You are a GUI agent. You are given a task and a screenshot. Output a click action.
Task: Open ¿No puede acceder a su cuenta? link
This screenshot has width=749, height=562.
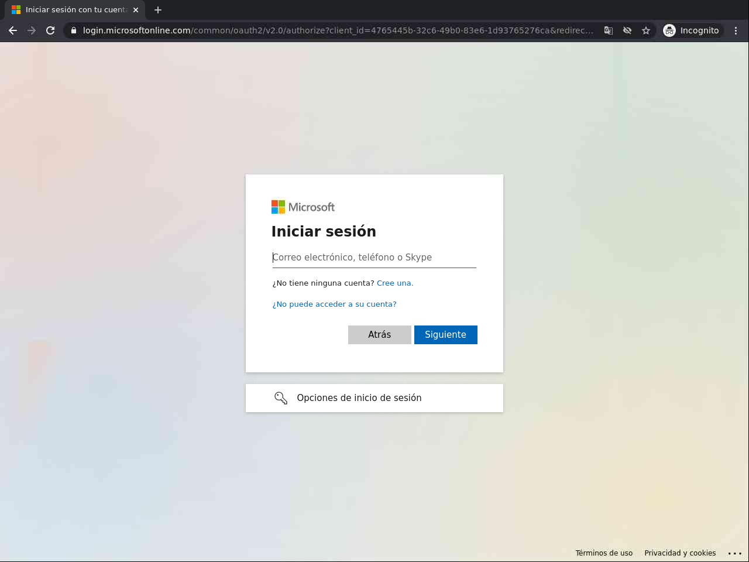(x=335, y=304)
